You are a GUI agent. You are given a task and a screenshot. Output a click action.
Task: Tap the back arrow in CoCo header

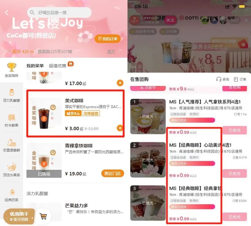pos(7,13)
